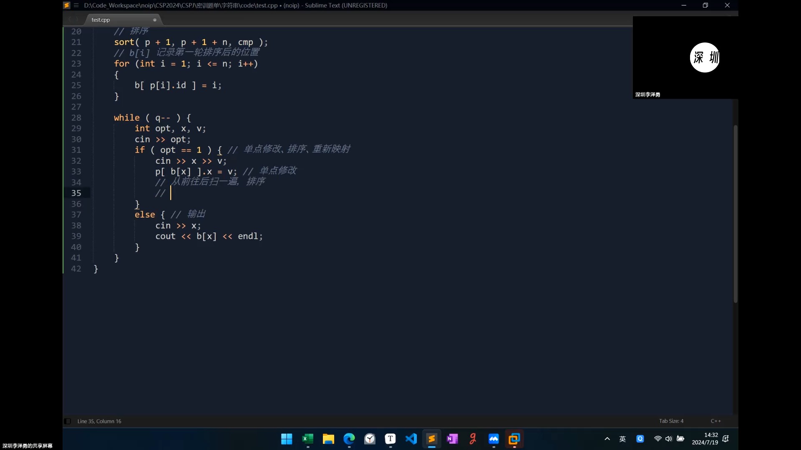801x450 pixels.
Task: Click the Sublime Text logo in title bar
Action: pos(67,5)
